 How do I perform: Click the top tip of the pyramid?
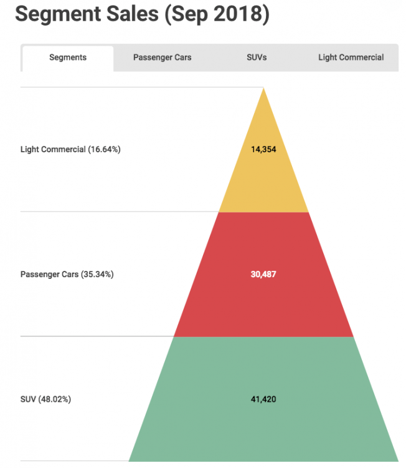click(x=263, y=94)
